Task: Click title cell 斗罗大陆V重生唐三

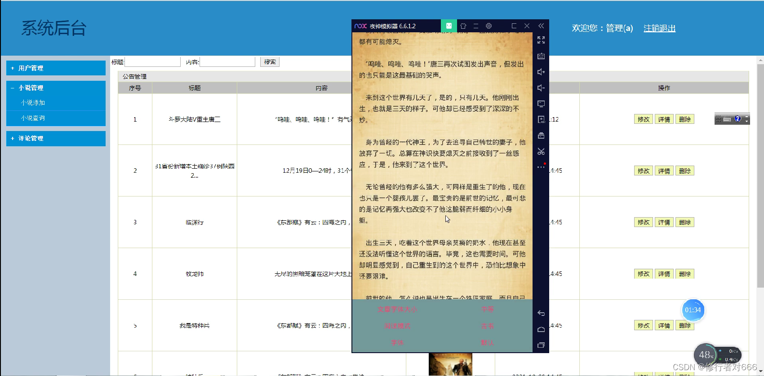Action: point(195,119)
